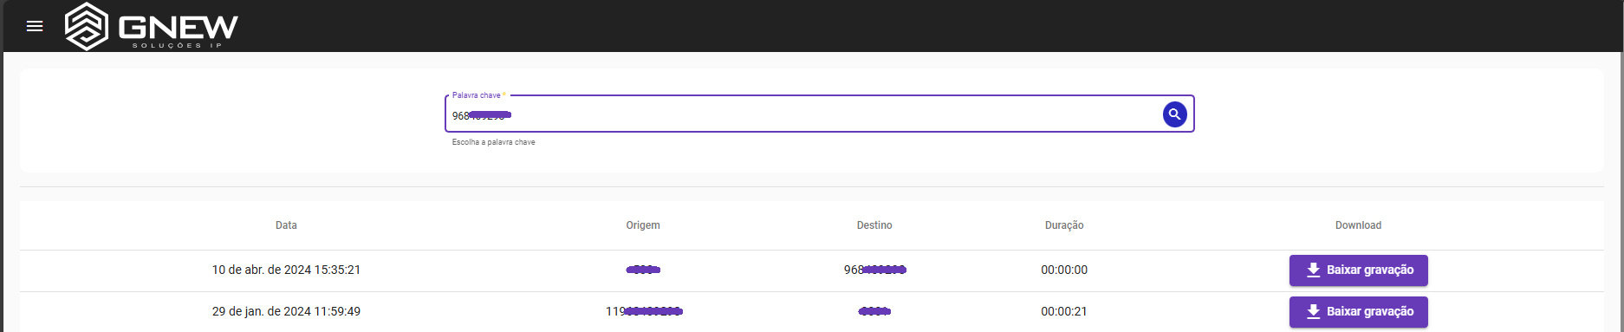Select the 29 de jan. de 2024 11:59:49 cell
Screen dimensions: 1624x332
click(x=286, y=311)
